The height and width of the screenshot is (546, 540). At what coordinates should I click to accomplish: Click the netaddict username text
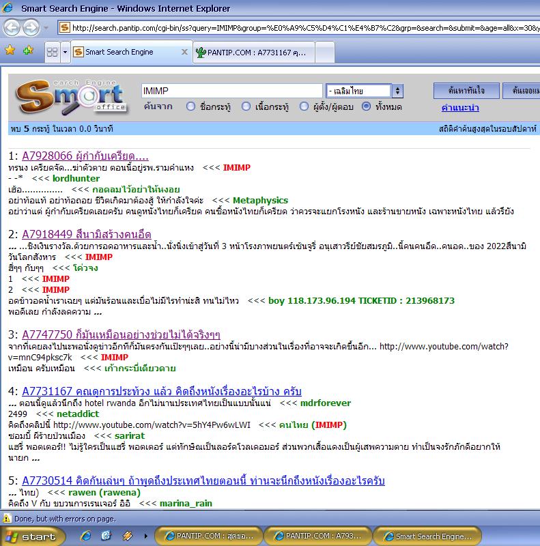tap(78, 414)
